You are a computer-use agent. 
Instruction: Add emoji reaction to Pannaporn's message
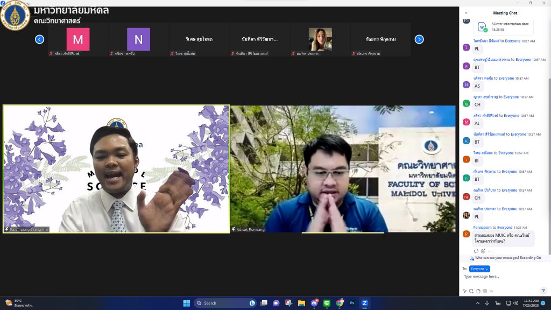[x=483, y=251]
